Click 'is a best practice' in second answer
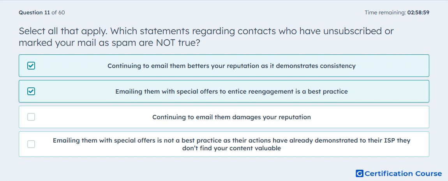 coord(323,92)
